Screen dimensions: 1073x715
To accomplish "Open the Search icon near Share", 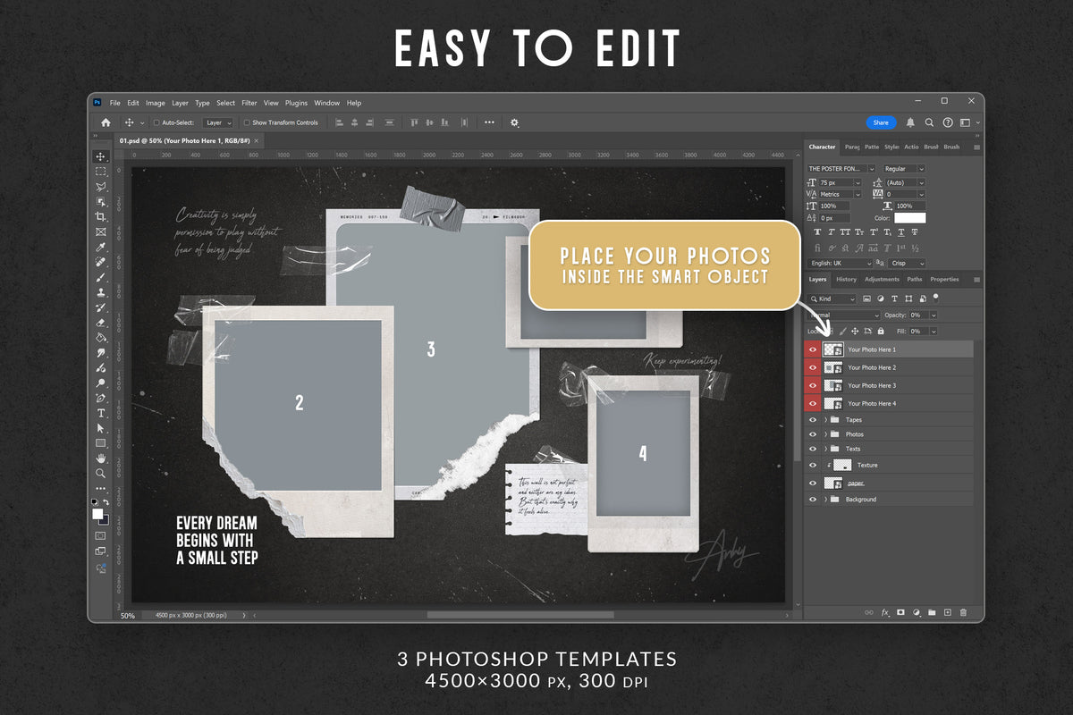I will [929, 122].
